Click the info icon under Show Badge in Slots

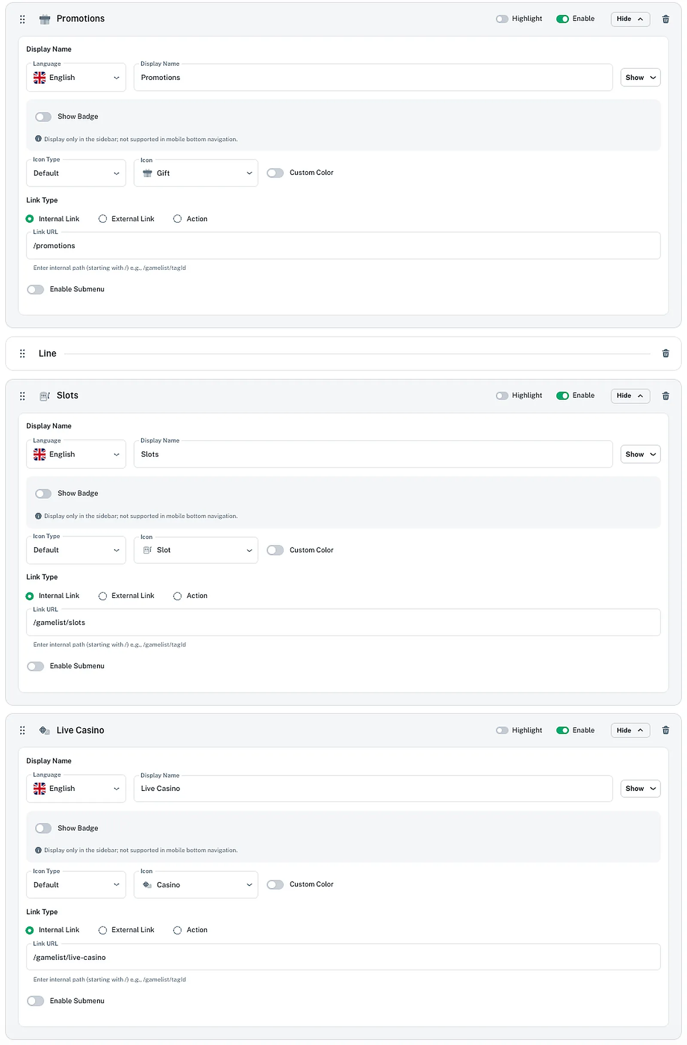click(x=39, y=516)
